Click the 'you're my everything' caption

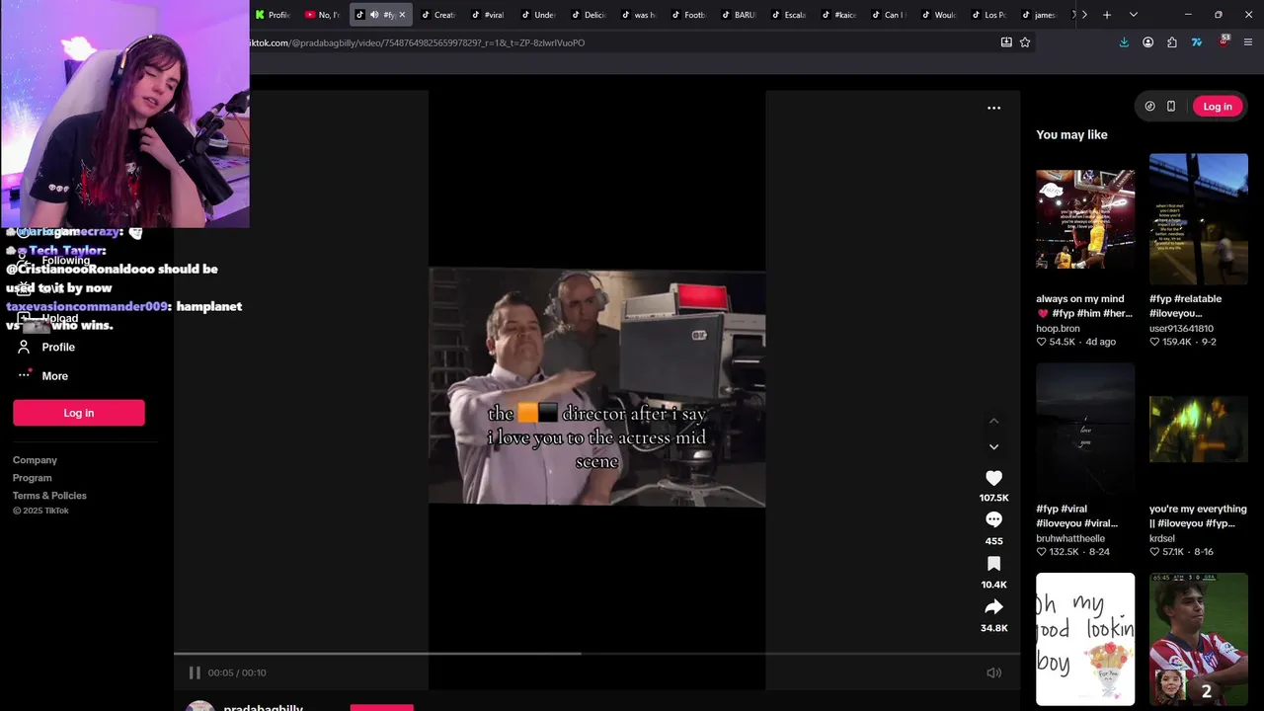point(1198,516)
